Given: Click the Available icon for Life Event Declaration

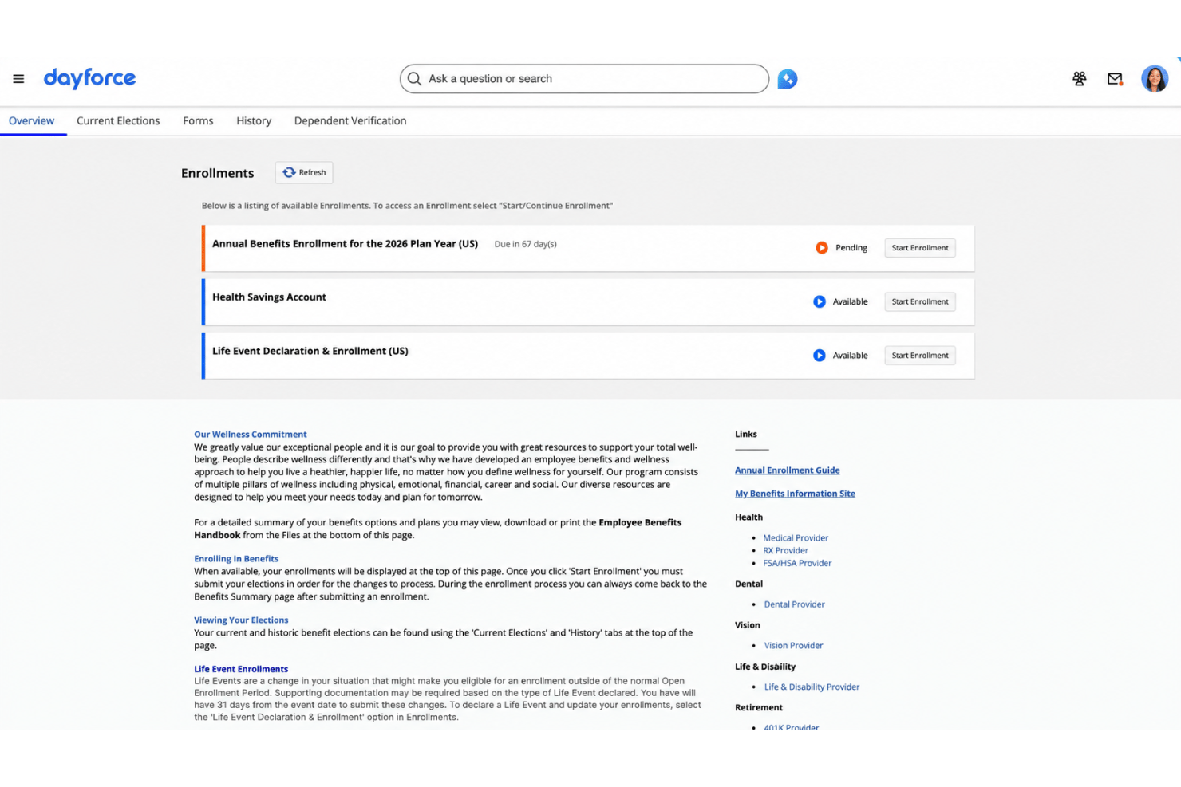Looking at the screenshot, I should coord(820,356).
